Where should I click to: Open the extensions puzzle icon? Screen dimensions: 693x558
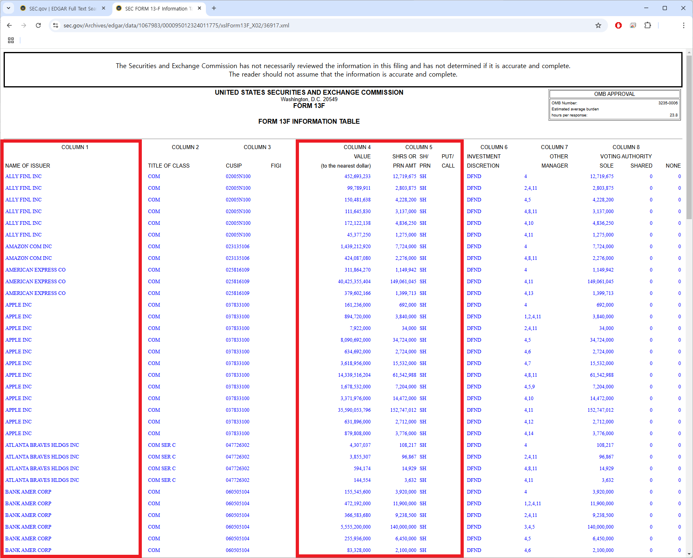coord(647,25)
